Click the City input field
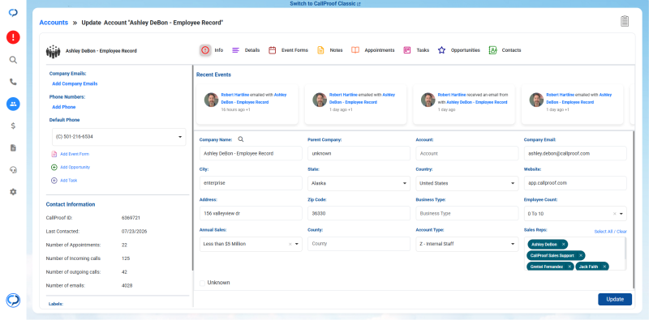 [251, 183]
